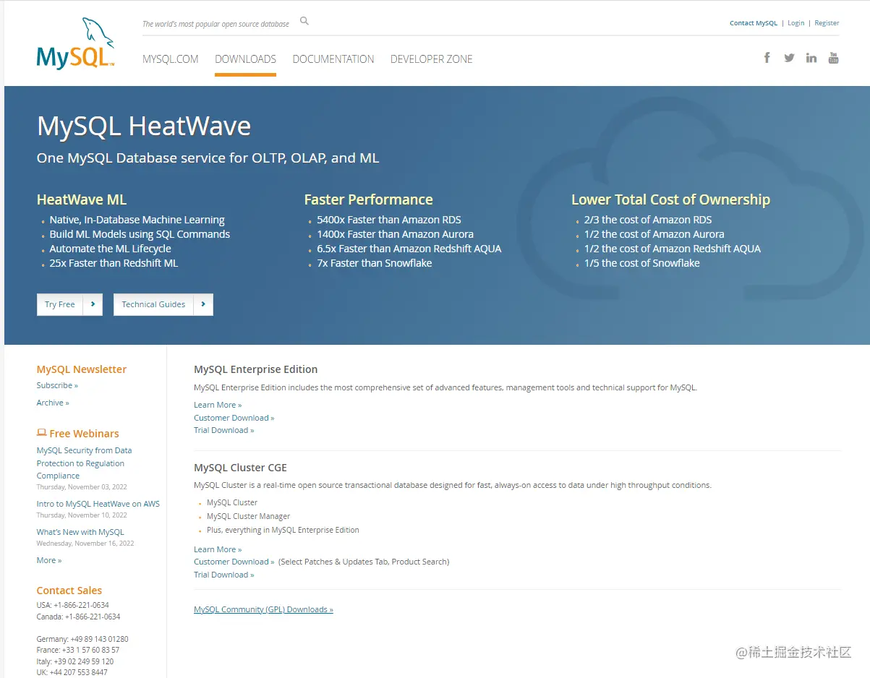Open Intro to MySQL HeatWave on AWS webinar
The height and width of the screenshot is (678, 870).
pos(98,504)
